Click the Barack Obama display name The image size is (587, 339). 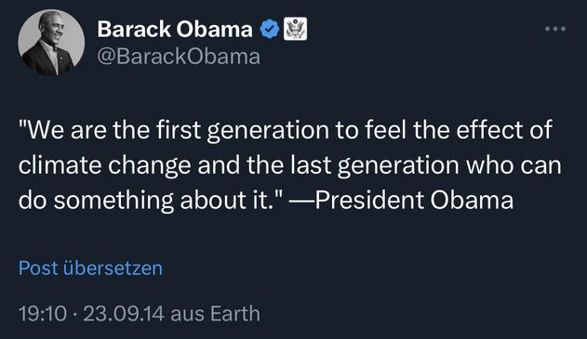pyautogui.click(x=175, y=29)
